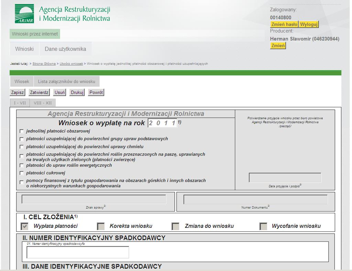Click logged-in user number 00140800
The height and width of the screenshot is (271, 352).
coord(280,18)
